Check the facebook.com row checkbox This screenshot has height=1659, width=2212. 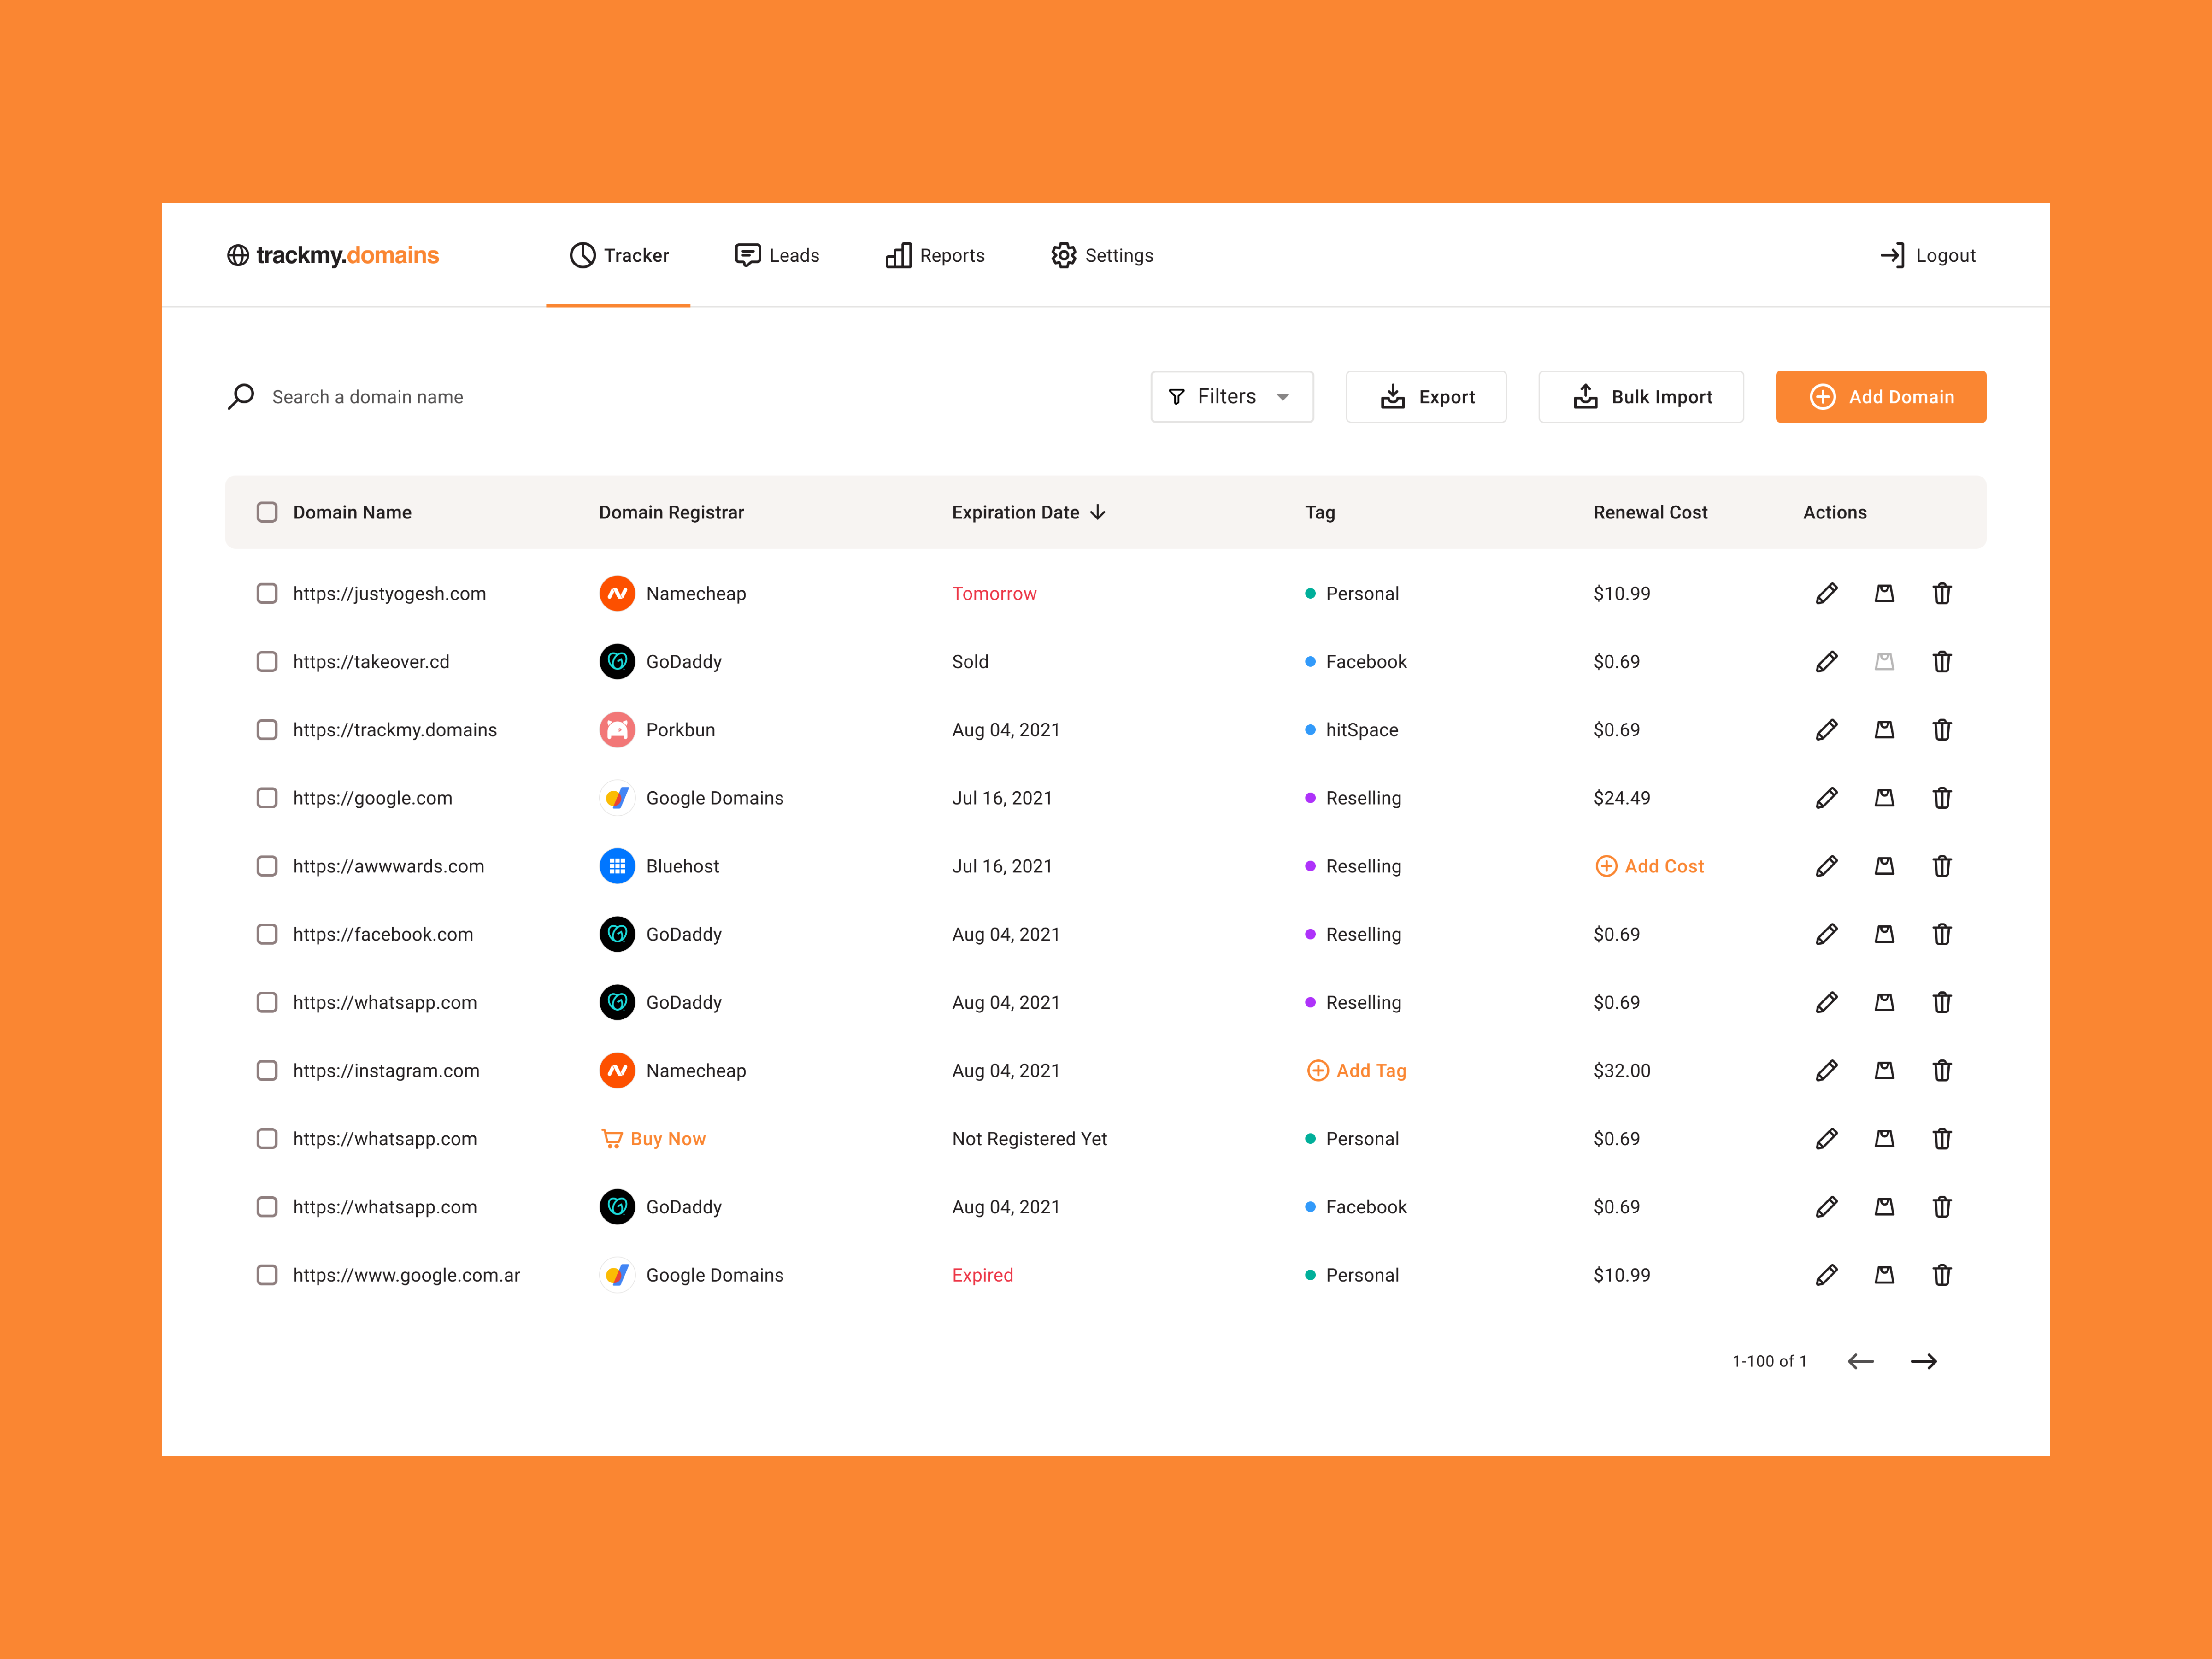pos(267,933)
